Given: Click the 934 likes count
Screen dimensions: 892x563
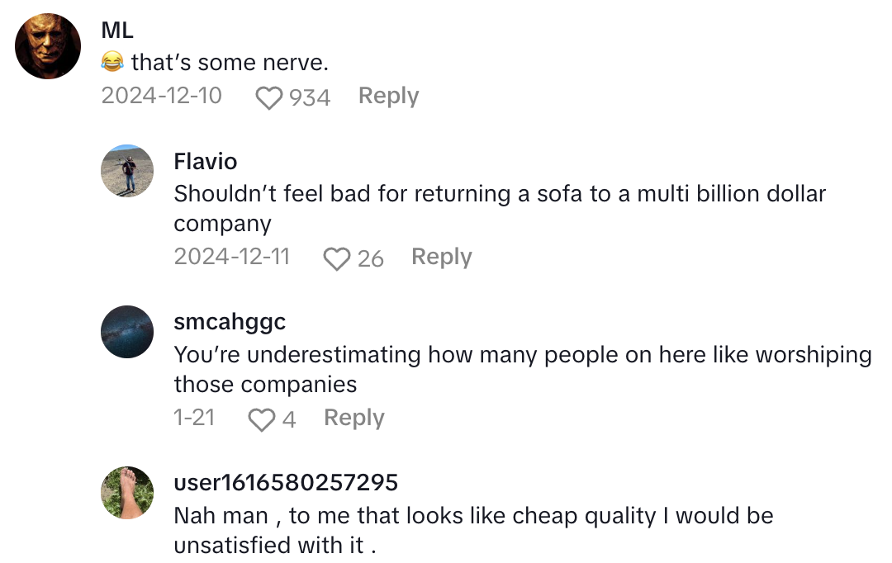Looking at the screenshot, I should pos(310,98).
